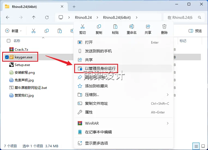
Task: Choose 固定到"开始"
Action: click(x=123, y=77)
